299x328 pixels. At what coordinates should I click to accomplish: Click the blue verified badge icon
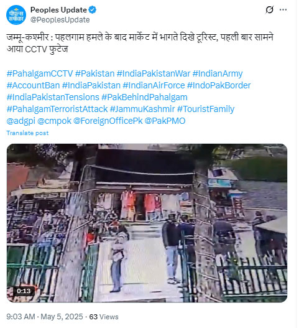[x=93, y=10]
